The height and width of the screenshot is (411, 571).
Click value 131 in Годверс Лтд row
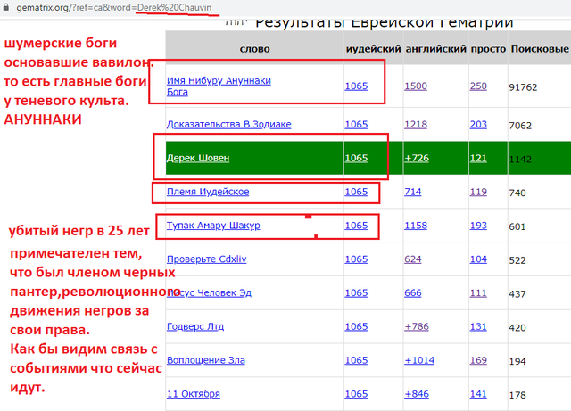pos(478,326)
